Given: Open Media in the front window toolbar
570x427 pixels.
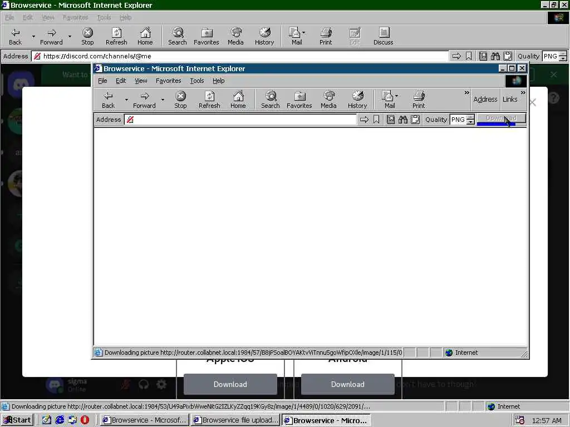Looking at the screenshot, I should pyautogui.click(x=328, y=100).
